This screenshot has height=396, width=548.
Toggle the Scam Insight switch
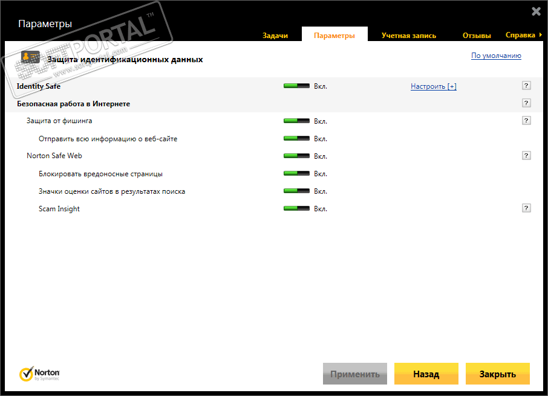tap(296, 208)
